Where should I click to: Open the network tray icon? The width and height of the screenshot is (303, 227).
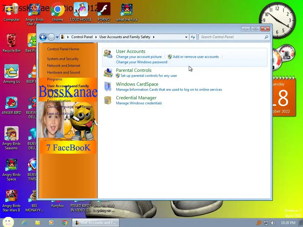[x=266, y=223]
